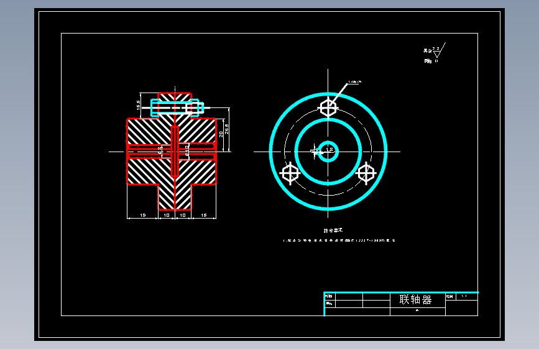The height and width of the screenshot is (349, 539).
Task: Pick the red vertical key slot rectangle
Action: tap(175, 152)
